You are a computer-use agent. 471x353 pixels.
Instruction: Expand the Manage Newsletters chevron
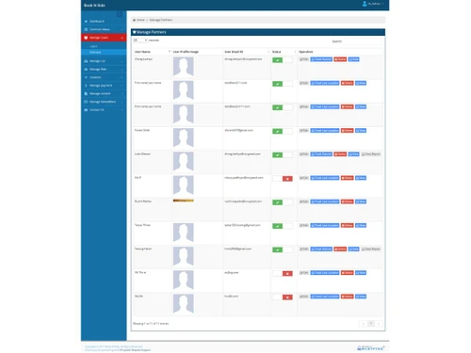point(122,102)
